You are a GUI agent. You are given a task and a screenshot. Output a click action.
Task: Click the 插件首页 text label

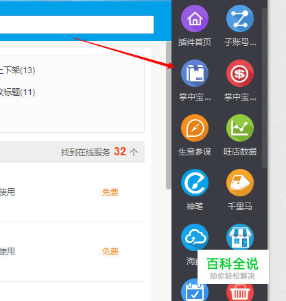pyautogui.click(x=195, y=42)
